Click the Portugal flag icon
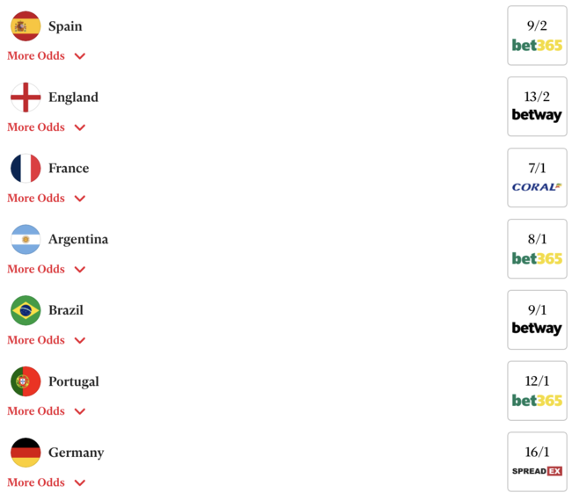 coord(26,381)
